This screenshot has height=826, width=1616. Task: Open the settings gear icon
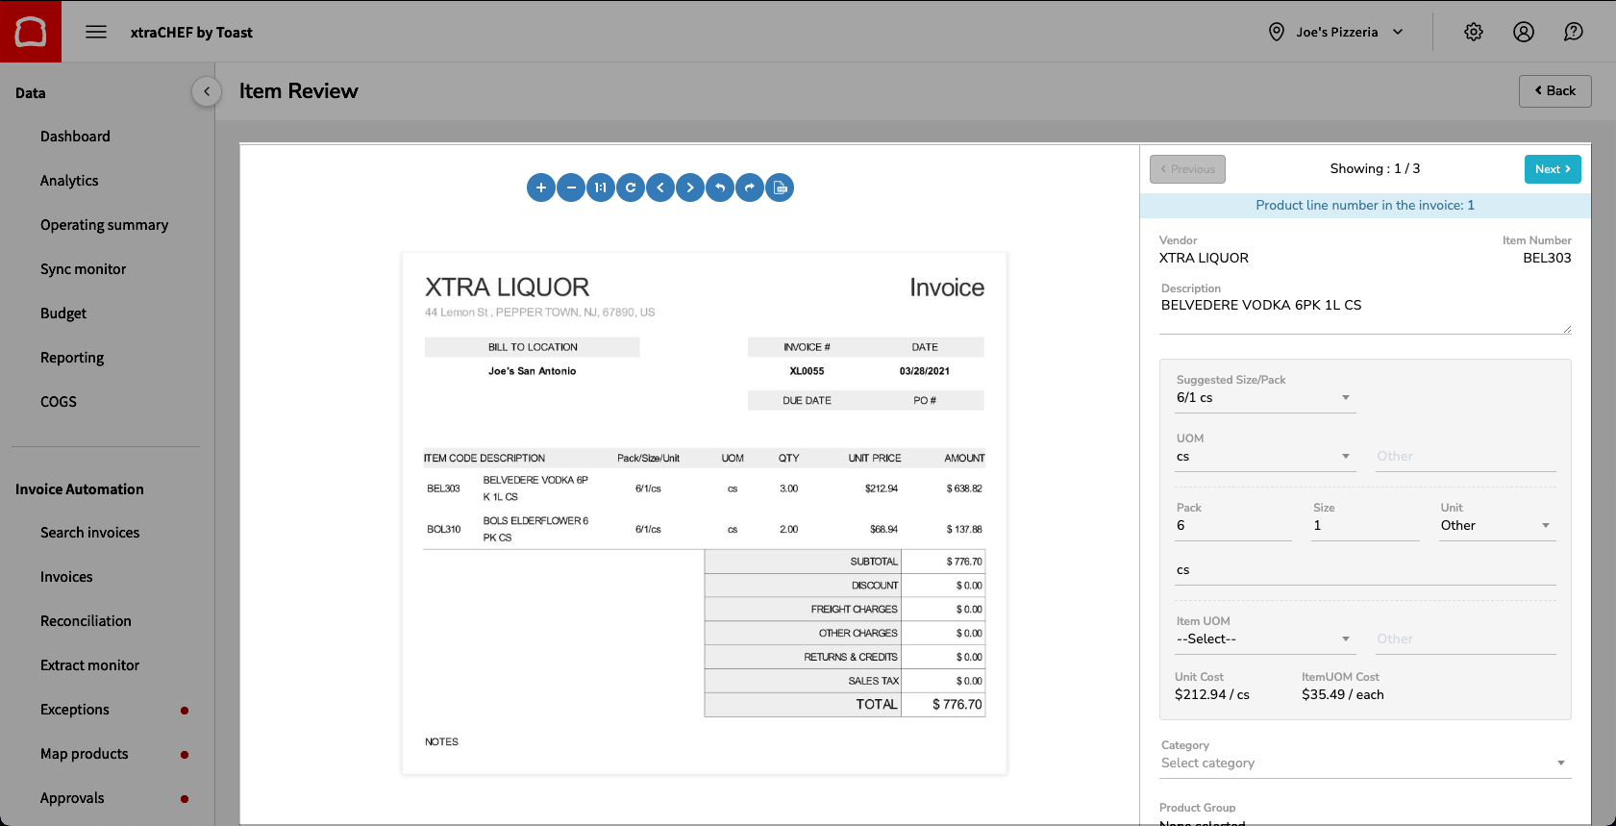[x=1473, y=32]
